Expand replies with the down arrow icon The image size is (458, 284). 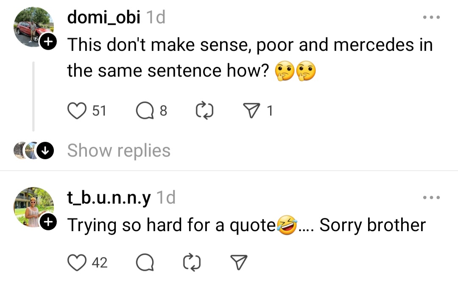(45, 151)
